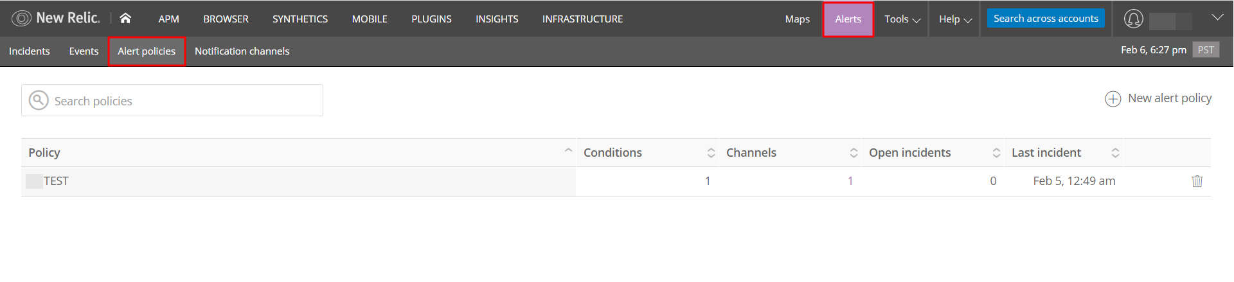1234x282 pixels.
Task: Click the search magnifier icon
Action: pos(39,100)
